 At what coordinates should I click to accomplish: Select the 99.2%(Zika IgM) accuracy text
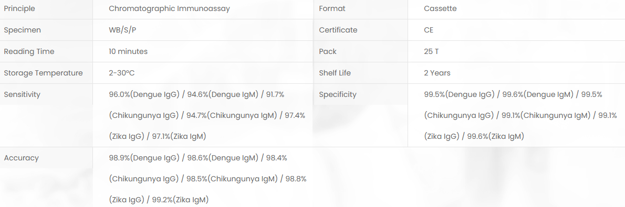tap(181, 200)
